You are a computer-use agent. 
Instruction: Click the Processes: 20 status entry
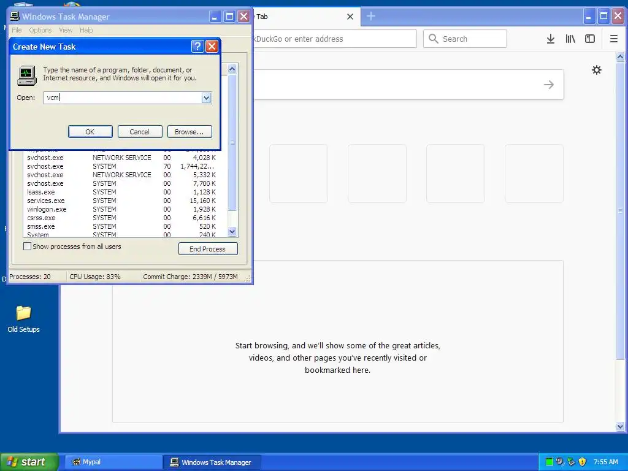[x=30, y=277]
